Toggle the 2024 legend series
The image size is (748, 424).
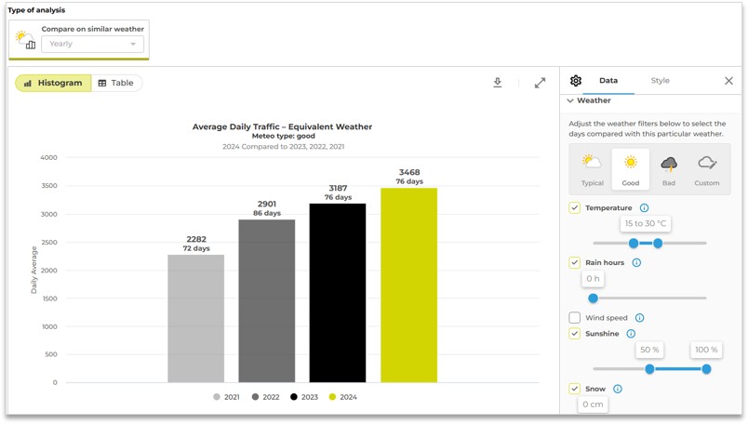[x=342, y=397]
